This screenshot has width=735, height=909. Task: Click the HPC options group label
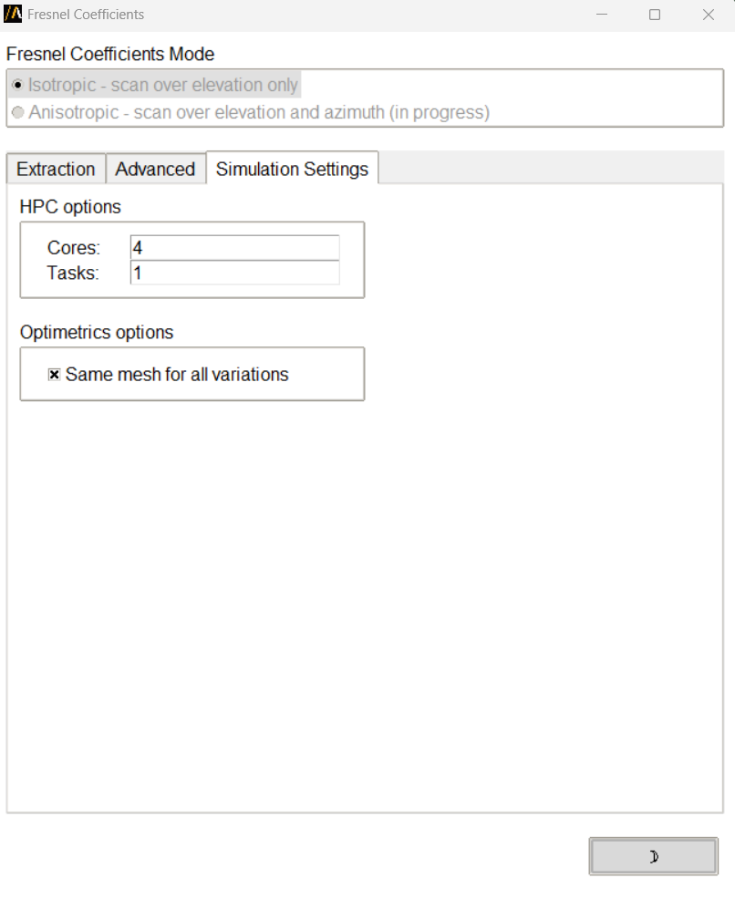70,207
